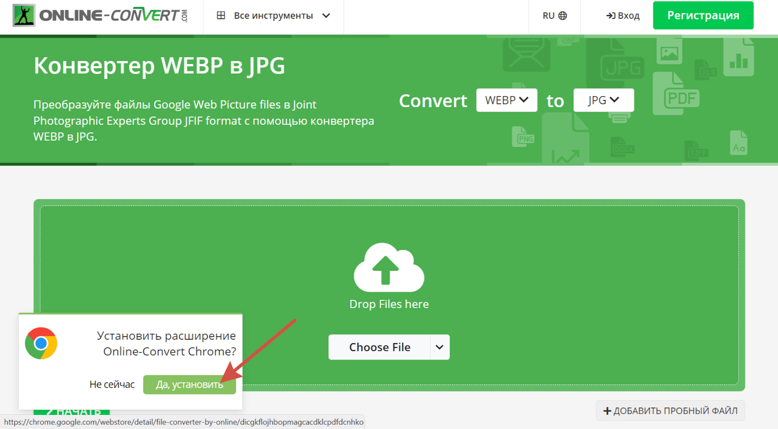
Task: Dismiss the popup with Не сейчас
Action: [112, 384]
